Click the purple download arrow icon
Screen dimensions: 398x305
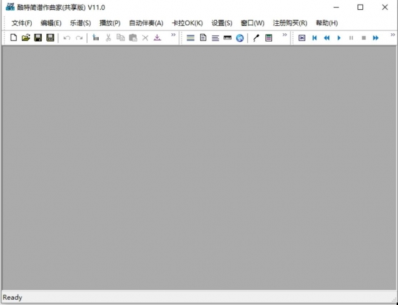157,38
